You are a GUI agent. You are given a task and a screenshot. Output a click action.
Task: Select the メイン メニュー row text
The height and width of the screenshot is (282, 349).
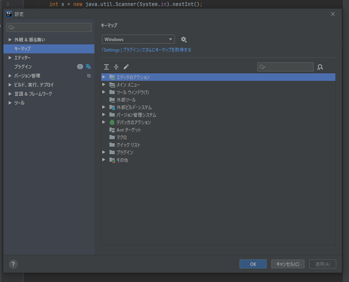coord(128,85)
